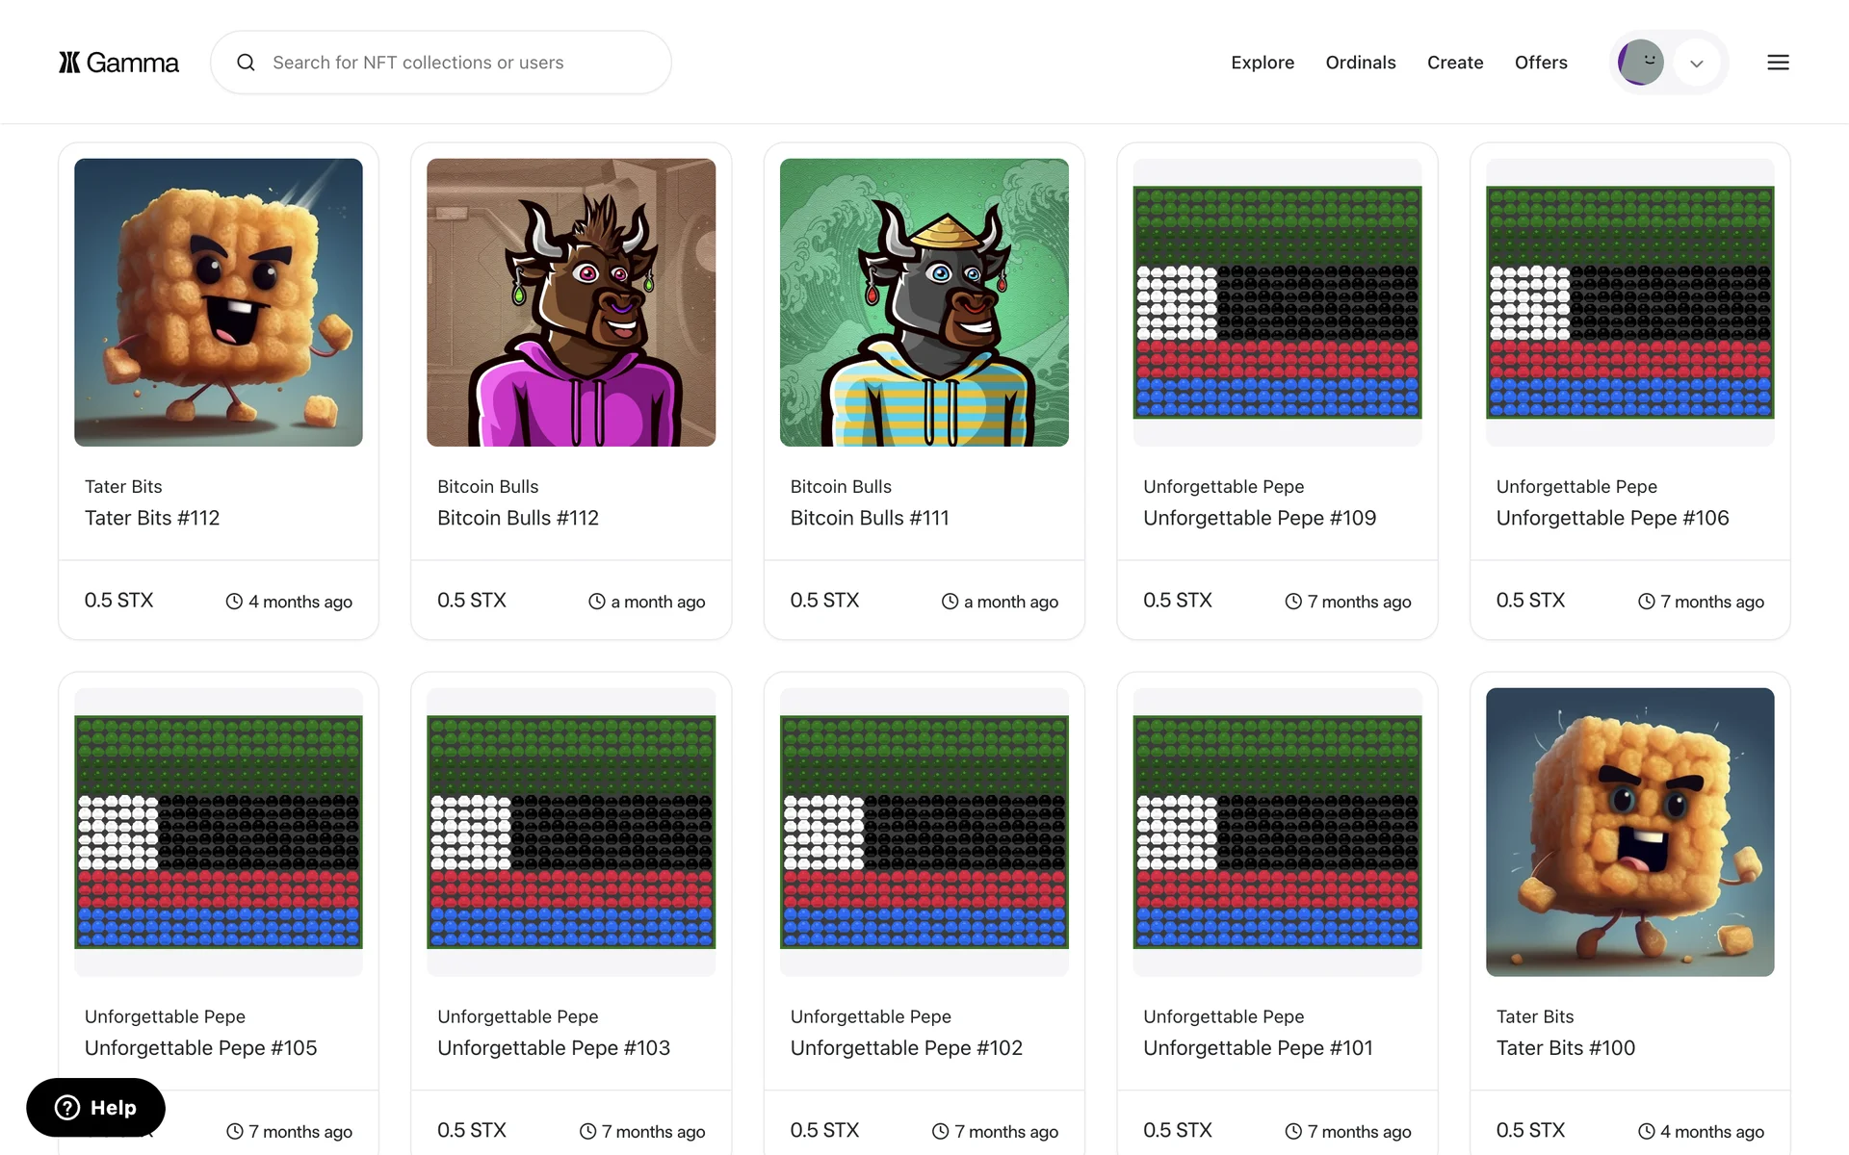Image resolution: width=1849 pixels, height=1155 pixels.
Task: Open Bitcoin Bulls collection link on #112 card
Action: (x=487, y=487)
